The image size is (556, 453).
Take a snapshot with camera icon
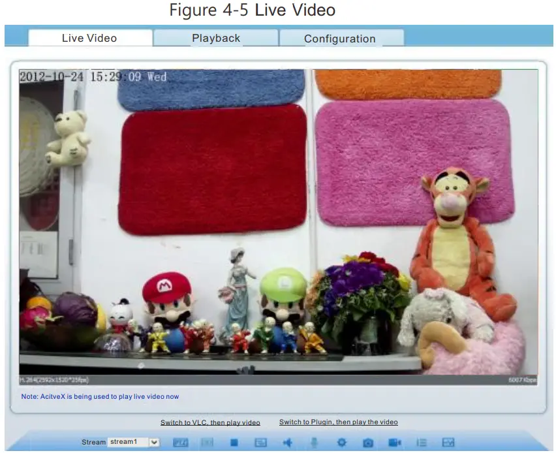point(368,443)
